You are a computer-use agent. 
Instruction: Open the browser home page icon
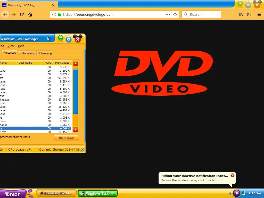(30, 14)
